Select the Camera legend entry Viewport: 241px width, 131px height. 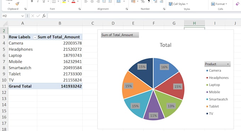pos(213,70)
